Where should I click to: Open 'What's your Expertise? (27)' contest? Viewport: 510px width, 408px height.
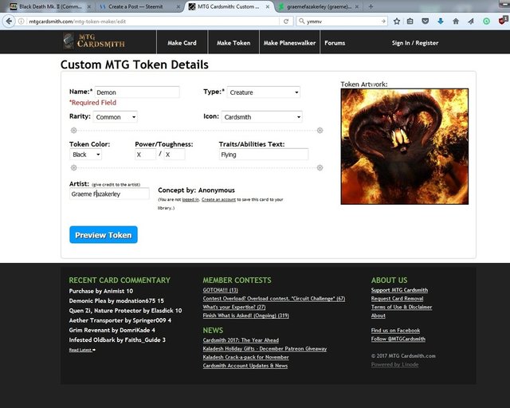(234, 307)
